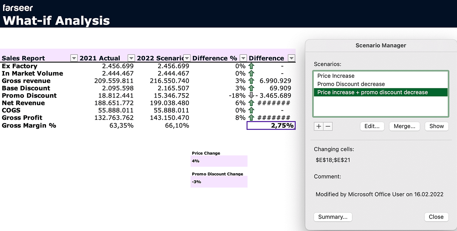Click the Price Change 4% input cell
This screenshot has height=231, width=457.
click(x=219, y=161)
